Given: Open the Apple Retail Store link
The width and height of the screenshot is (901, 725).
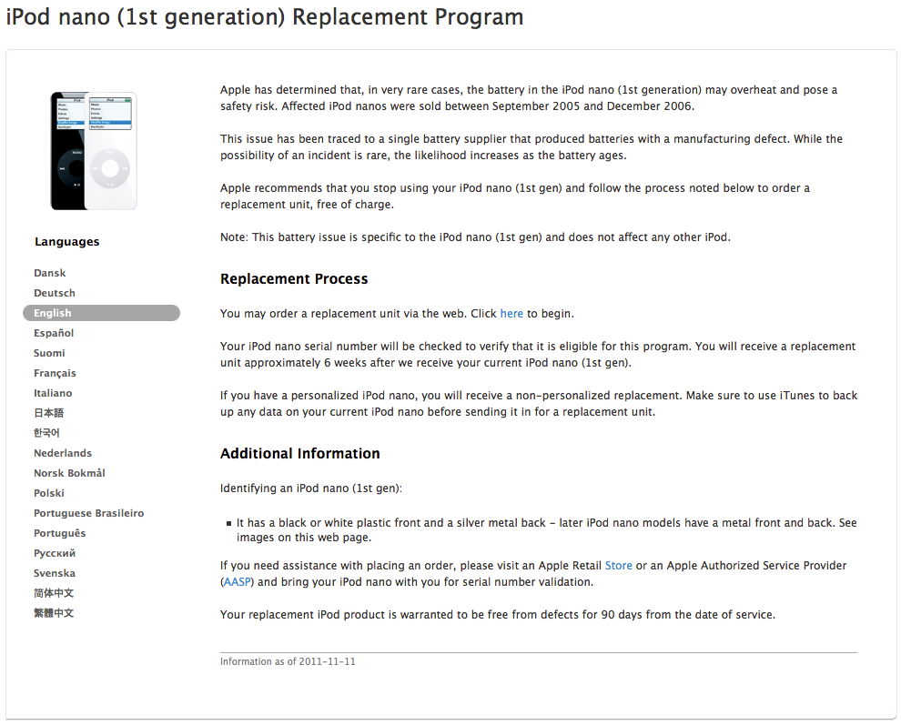Looking at the screenshot, I should (618, 566).
